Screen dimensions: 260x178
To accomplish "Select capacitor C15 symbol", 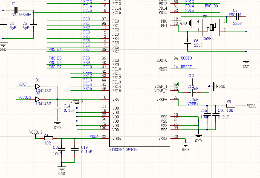I will coord(207,114).
